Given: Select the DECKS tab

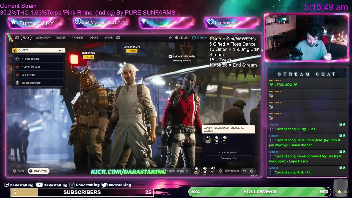Looking at the screenshot, I should [x=94, y=38].
